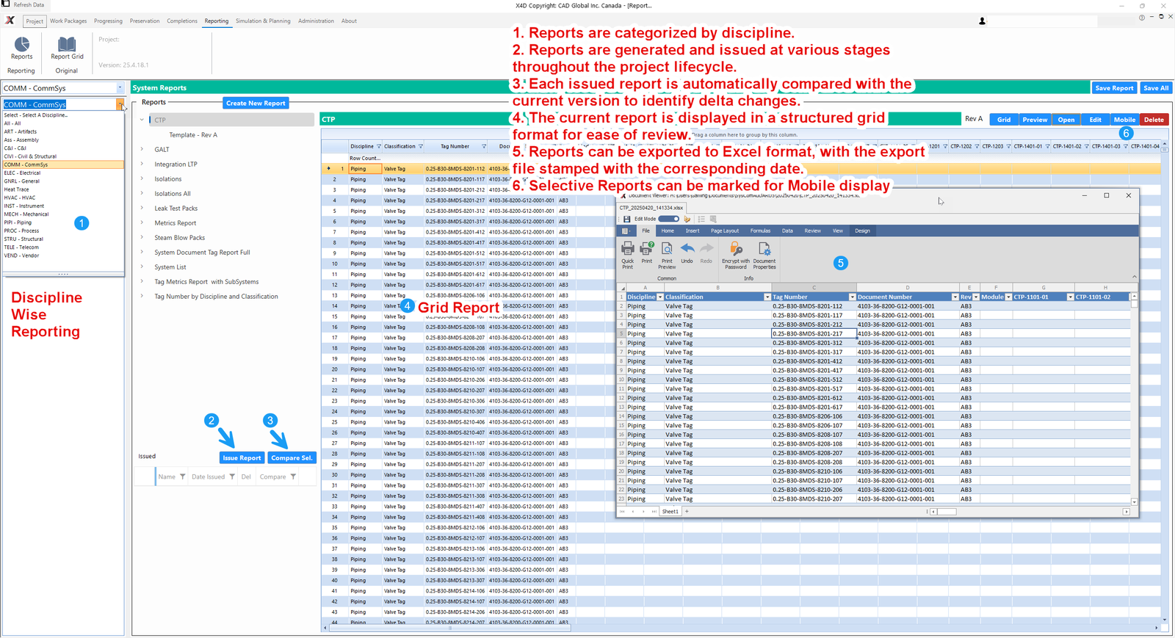The width and height of the screenshot is (1175, 638).
Task: Click the Refresh Data icon
Action: [7, 4]
